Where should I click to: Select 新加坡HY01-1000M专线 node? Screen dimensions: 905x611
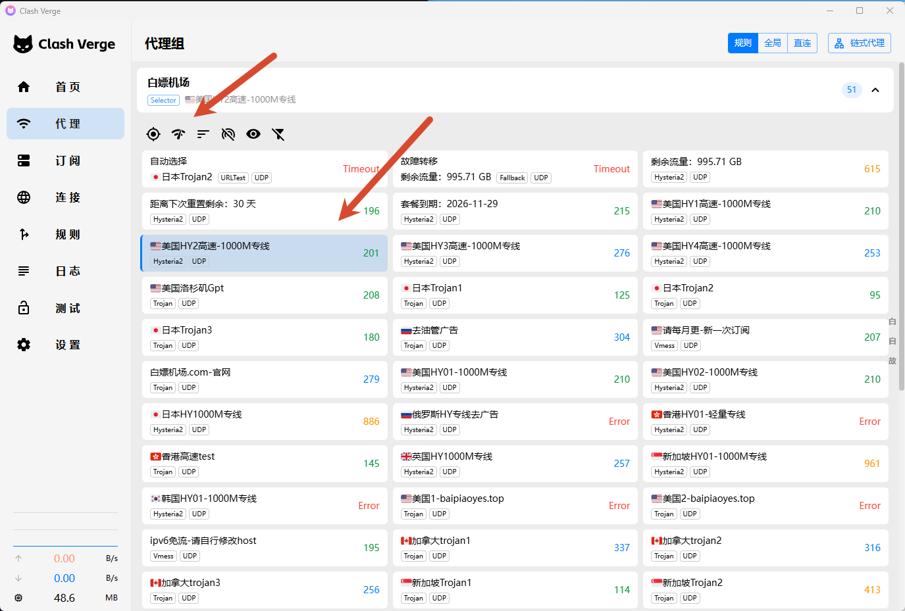coord(765,464)
